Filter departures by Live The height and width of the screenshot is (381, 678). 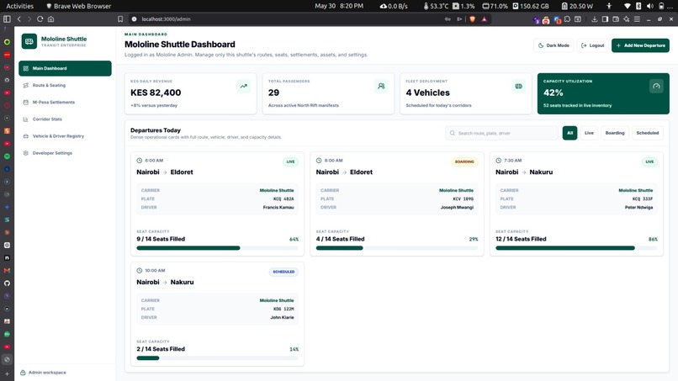(589, 133)
